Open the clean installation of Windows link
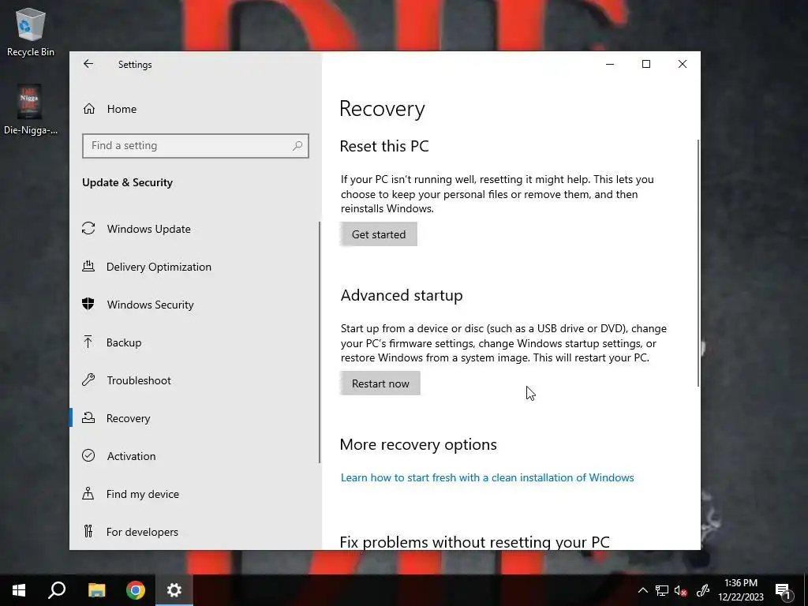The height and width of the screenshot is (606, 808). 487,477
